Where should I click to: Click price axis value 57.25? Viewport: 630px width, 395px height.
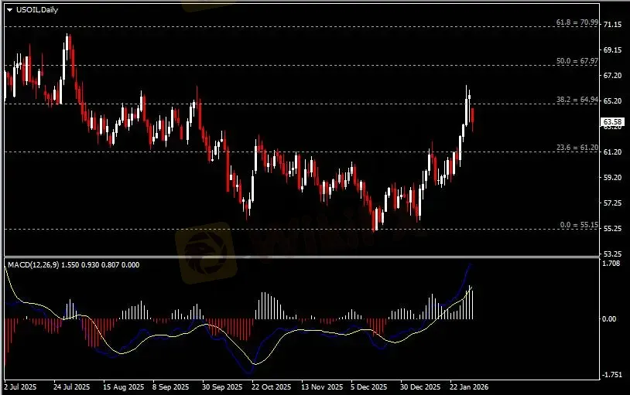click(612, 203)
